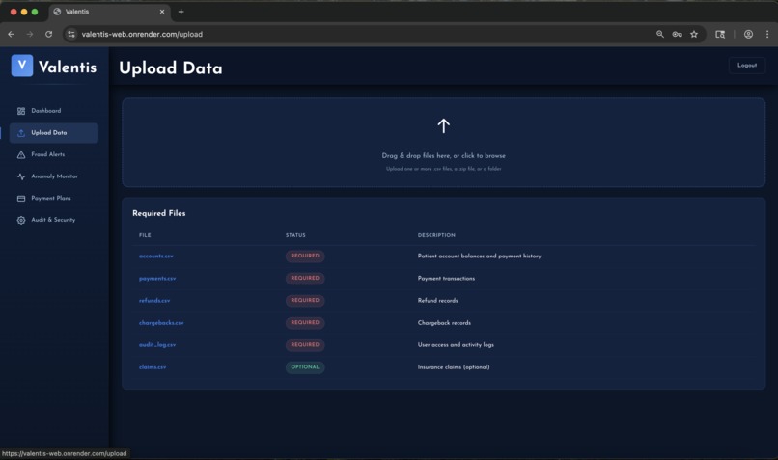Click the upload arrow in drop zone

pos(444,125)
